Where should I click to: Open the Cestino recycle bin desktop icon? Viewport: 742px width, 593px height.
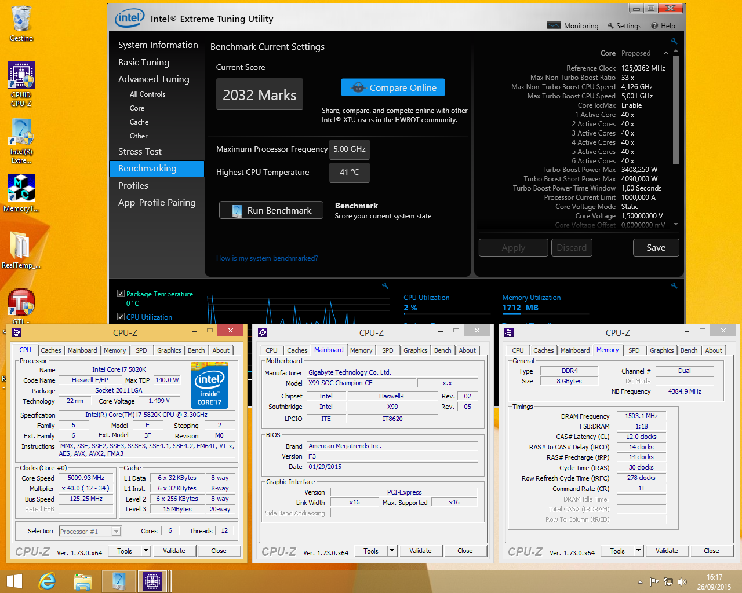[21, 23]
